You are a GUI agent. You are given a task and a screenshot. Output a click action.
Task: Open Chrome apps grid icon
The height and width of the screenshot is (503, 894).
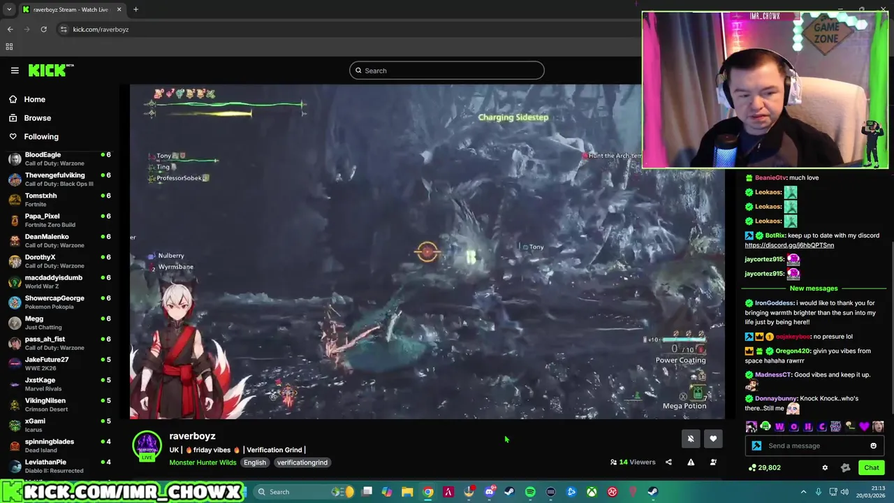(x=9, y=47)
